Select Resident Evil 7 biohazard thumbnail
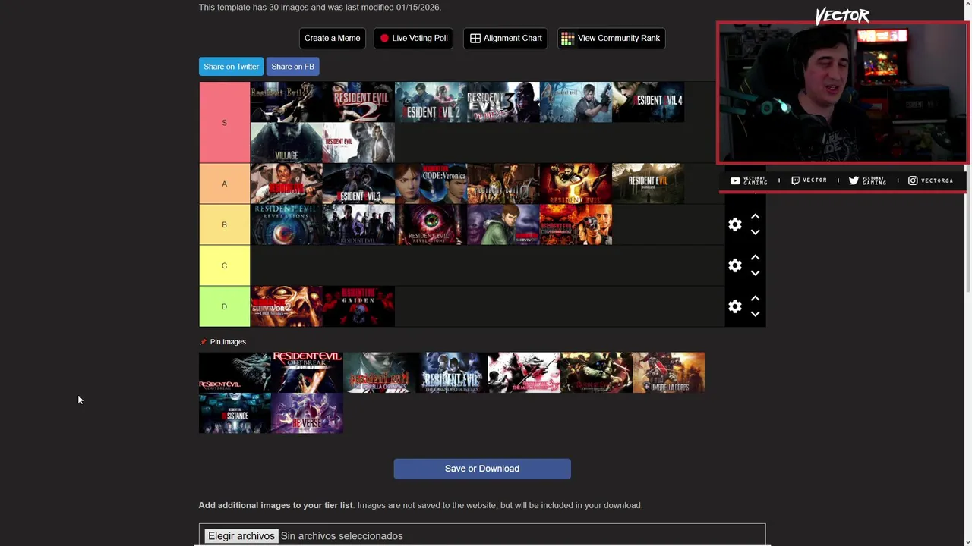 click(648, 184)
